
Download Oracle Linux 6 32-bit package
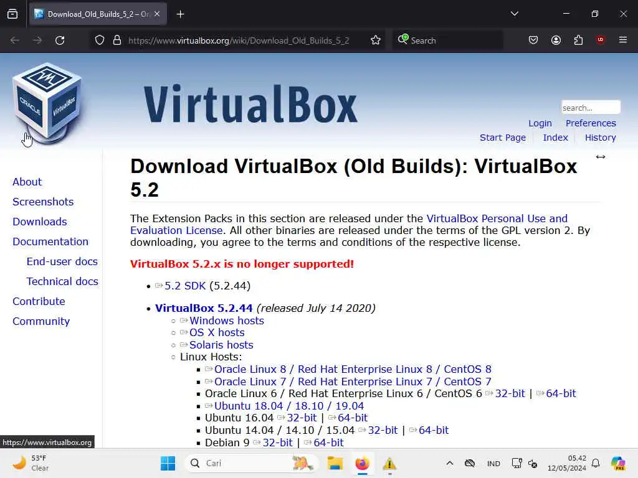click(x=510, y=393)
